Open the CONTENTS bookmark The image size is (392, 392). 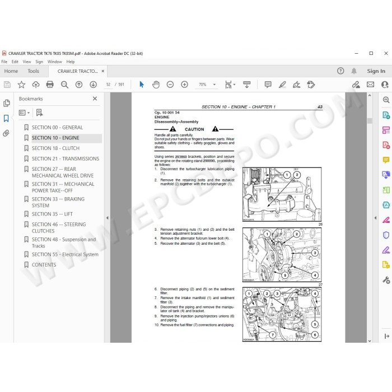pyautogui.click(x=44, y=265)
